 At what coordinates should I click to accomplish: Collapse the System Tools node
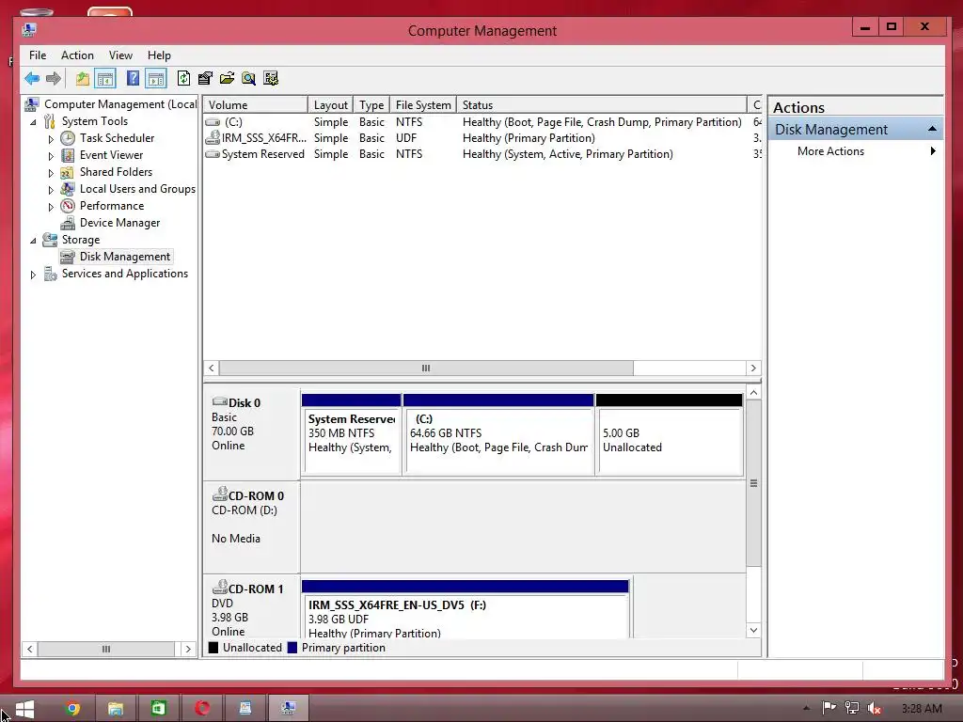click(33, 122)
